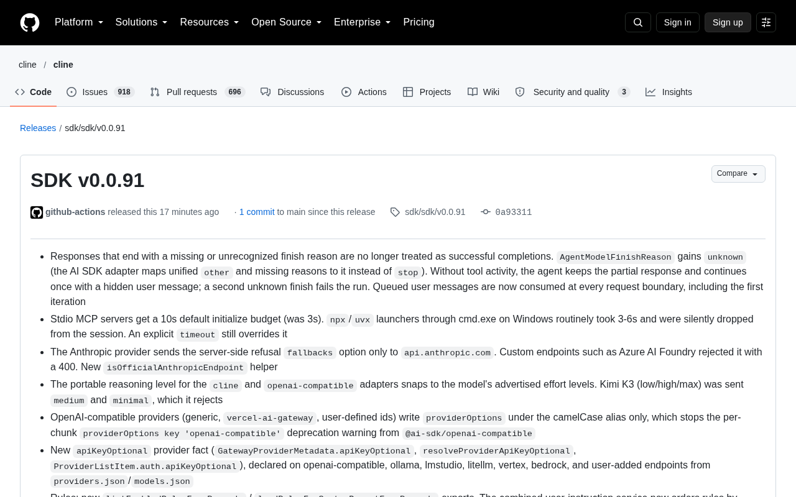Image resolution: width=796 pixels, height=497 pixels.
Task: Click the api.anthropic.com code text
Action: coord(447,353)
